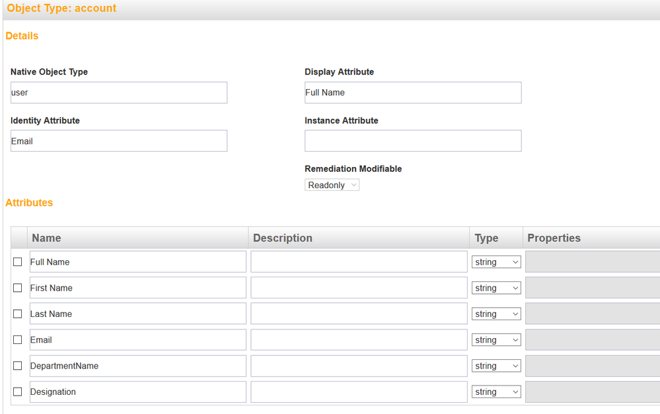The width and height of the screenshot is (660, 414).
Task: Mark the DepartmentName row checkbox
Action: tap(18, 366)
